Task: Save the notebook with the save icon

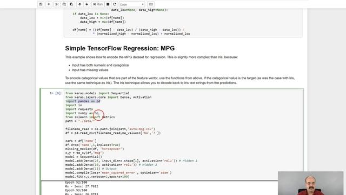Action: pyautogui.click(x=41, y=4)
